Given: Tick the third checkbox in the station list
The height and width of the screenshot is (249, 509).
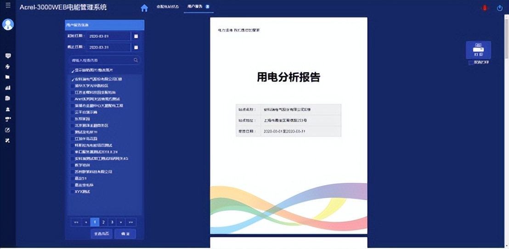Looking at the screenshot, I should point(72,92).
